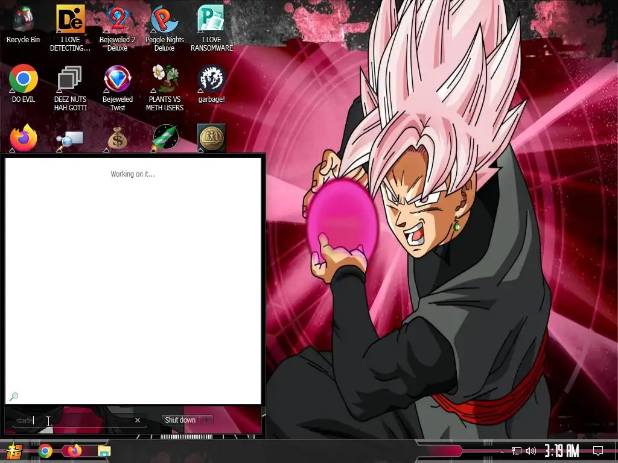Show hidden system tray icons
618x463 pixels.
(x=502, y=451)
